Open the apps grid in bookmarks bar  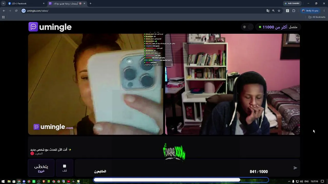[3, 17]
